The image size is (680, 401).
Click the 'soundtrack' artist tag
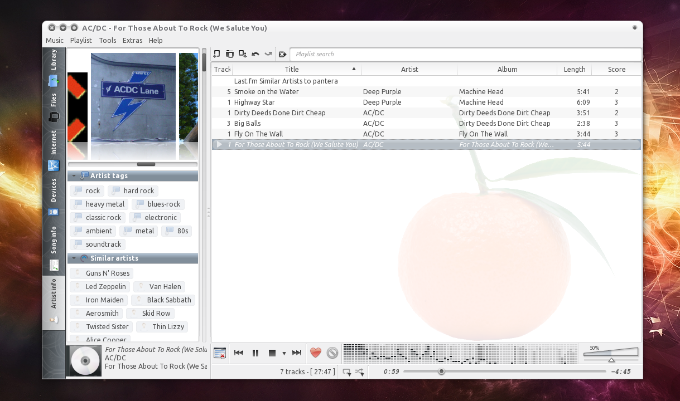[x=97, y=244]
